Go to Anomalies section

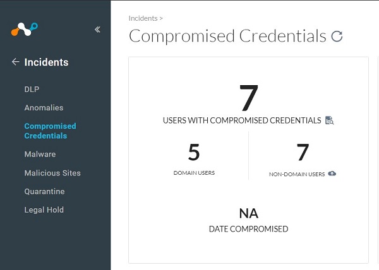(44, 108)
